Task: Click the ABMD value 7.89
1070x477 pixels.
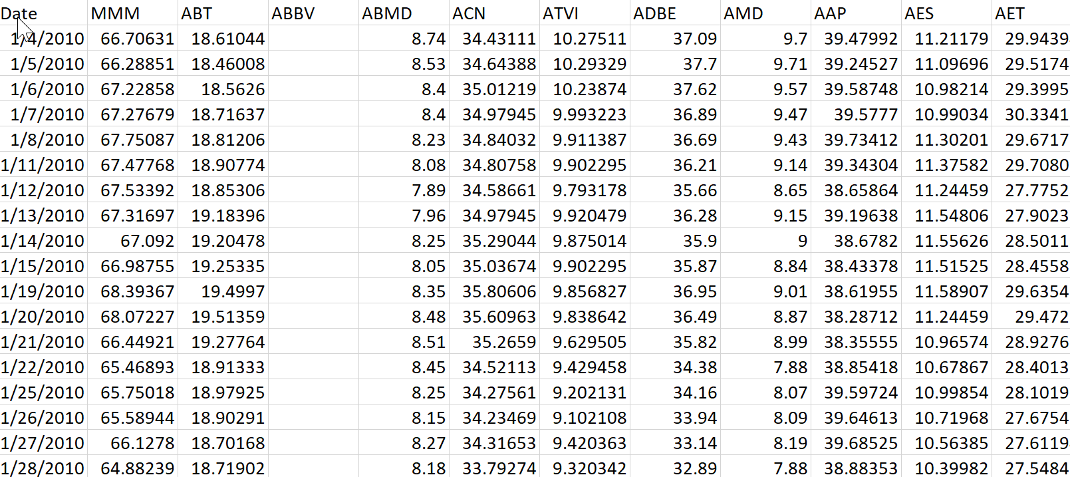Action: 404,190
